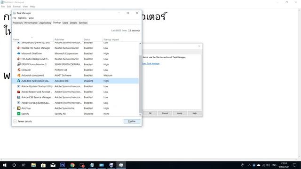Select the Piriform Ltd publisher cell
This screenshot has height=169, width=301.
61,70
